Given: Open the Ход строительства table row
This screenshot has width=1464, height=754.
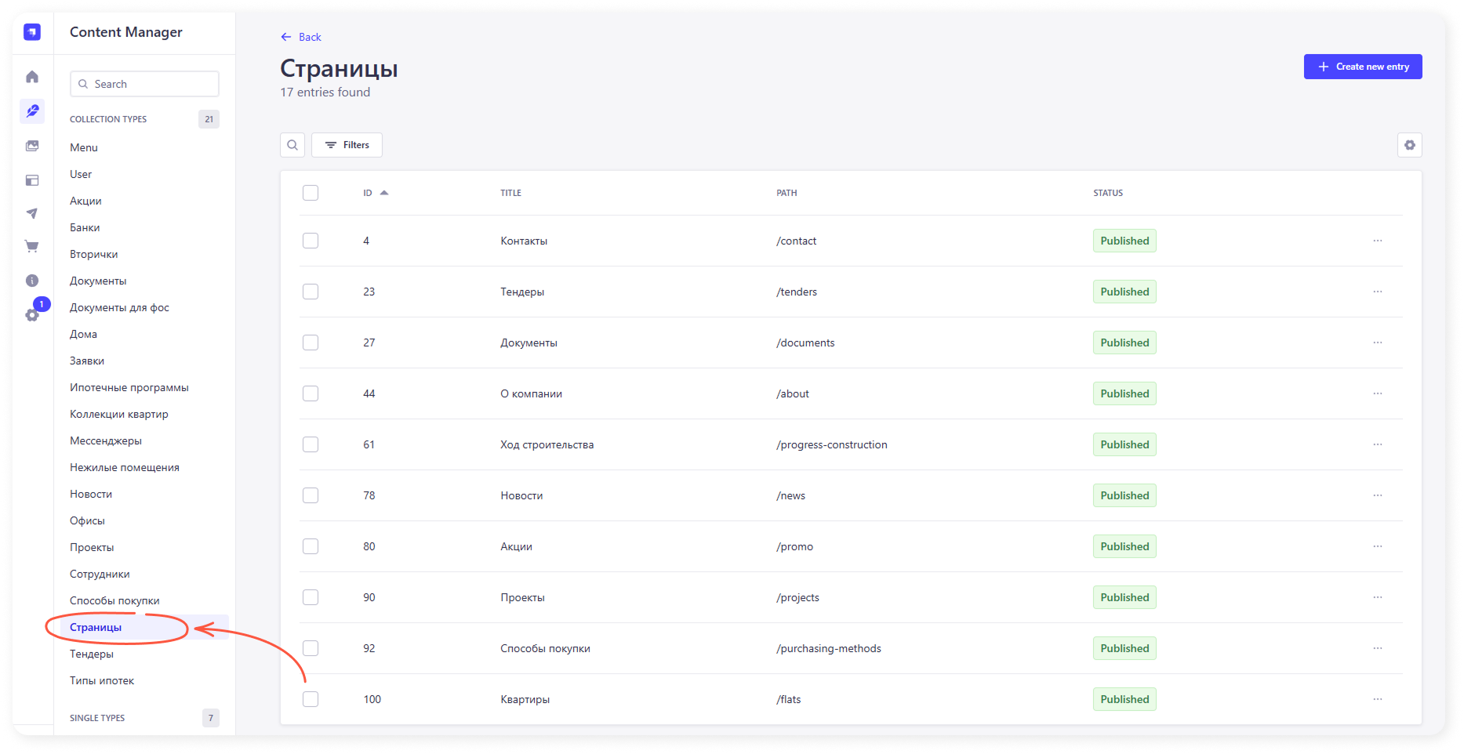Looking at the screenshot, I should (x=547, y=444).
